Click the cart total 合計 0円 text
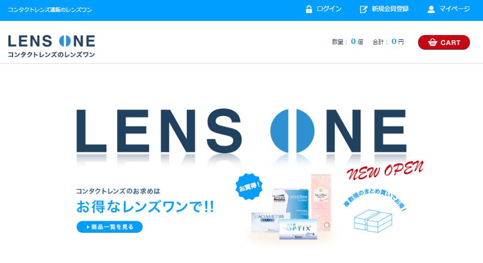 click(388, 41)
